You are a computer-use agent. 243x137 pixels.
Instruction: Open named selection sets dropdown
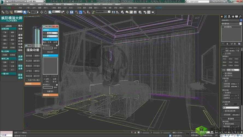coord(103,12)
